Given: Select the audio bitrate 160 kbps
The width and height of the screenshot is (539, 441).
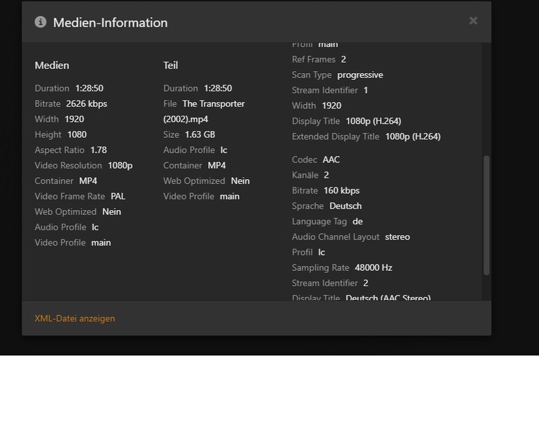Looking at the screenshot, I should tap(342, 190).
